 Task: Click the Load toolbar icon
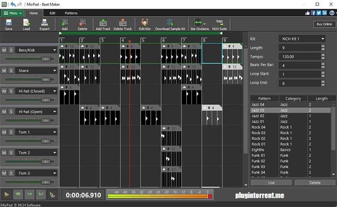point(26,24)
